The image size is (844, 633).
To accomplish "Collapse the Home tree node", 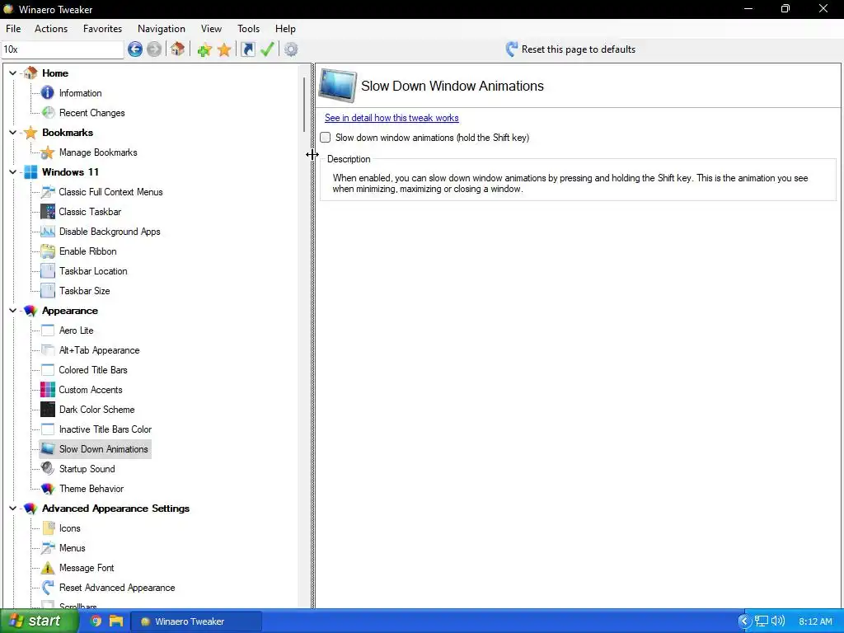I will pos(13,73).
